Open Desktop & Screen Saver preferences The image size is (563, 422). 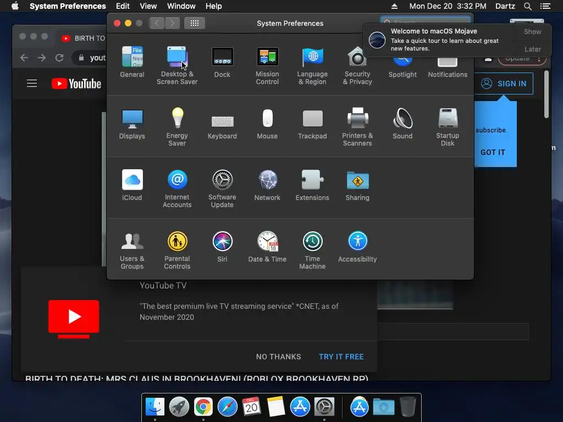pos(177,65)
